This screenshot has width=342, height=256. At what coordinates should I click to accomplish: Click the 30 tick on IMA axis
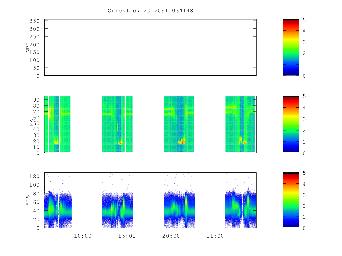(36, 135)
